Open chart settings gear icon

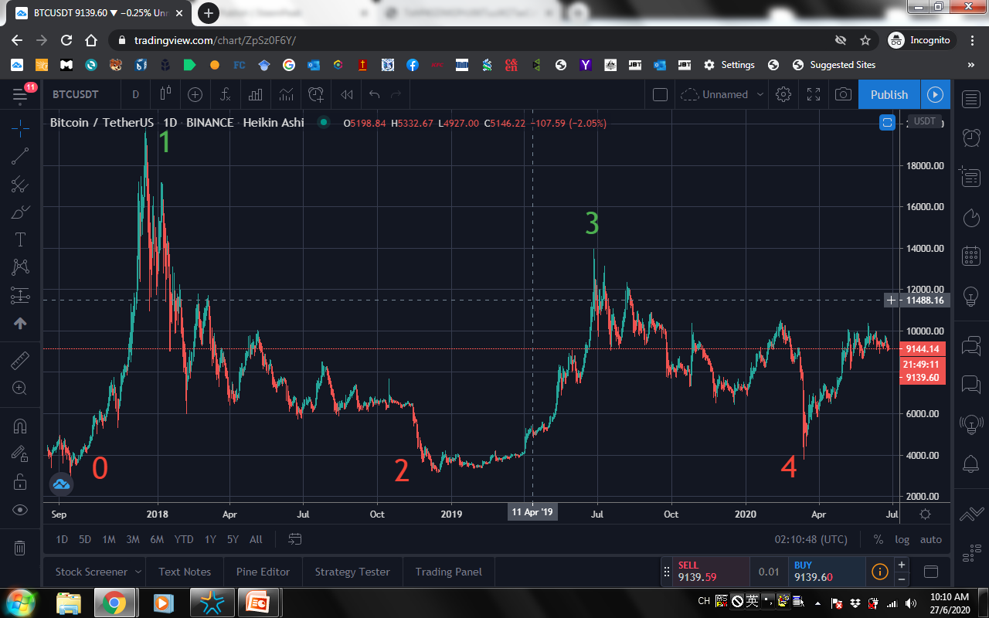(x=783, y=94)
